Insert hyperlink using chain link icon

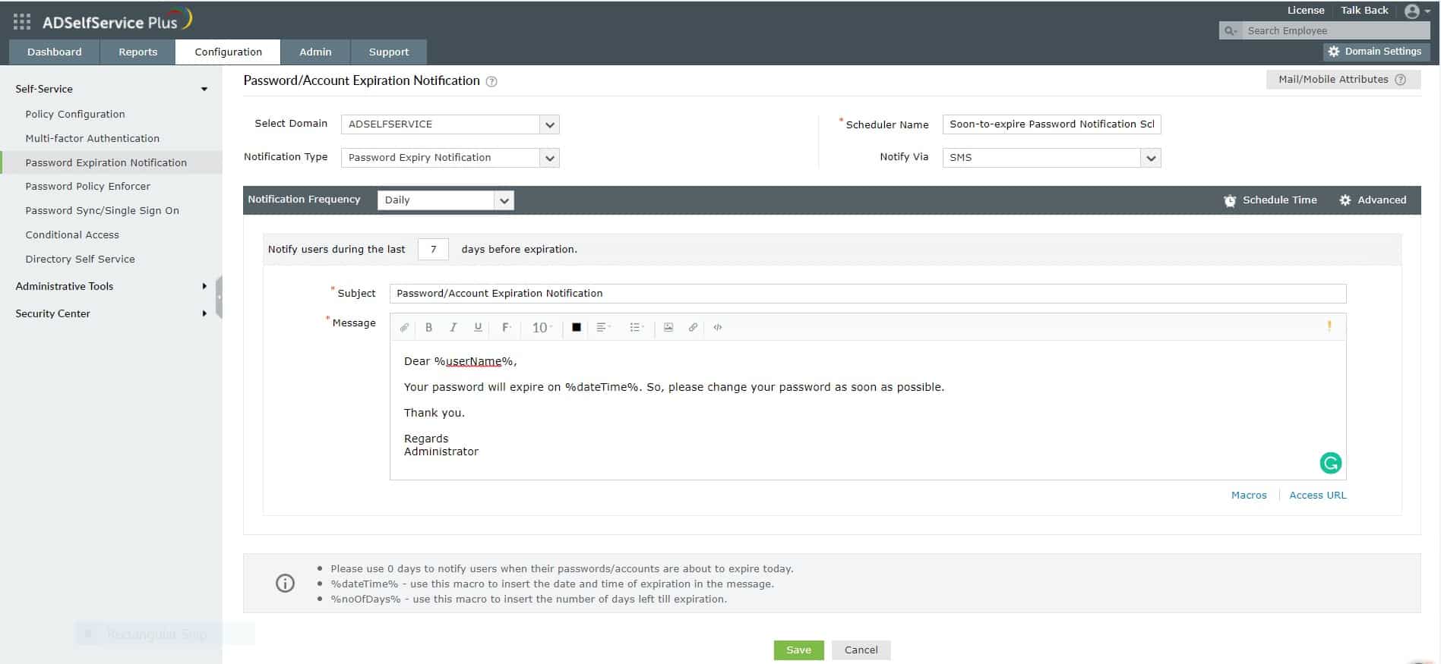(x=693, y=327)
